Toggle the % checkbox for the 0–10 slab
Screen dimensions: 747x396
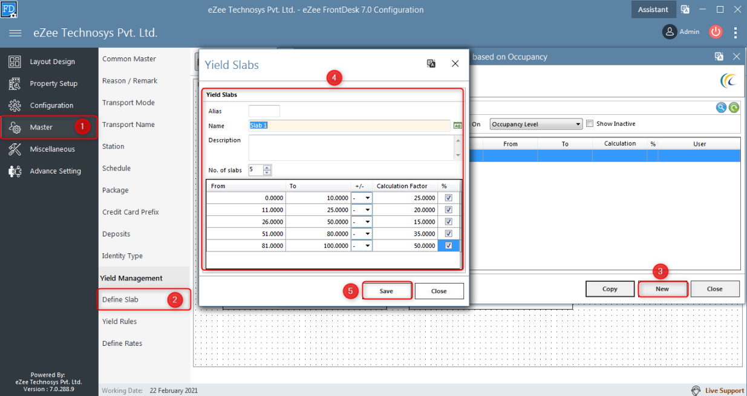448,198
